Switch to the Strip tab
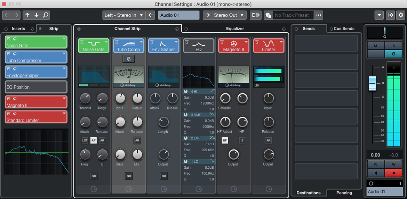 [x=54, y=29]
